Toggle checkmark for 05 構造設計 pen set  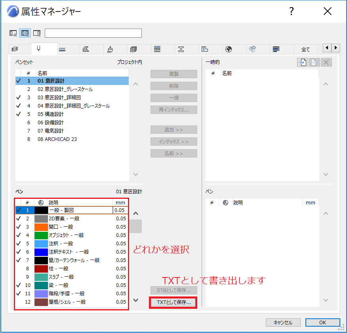click(19, 114)
